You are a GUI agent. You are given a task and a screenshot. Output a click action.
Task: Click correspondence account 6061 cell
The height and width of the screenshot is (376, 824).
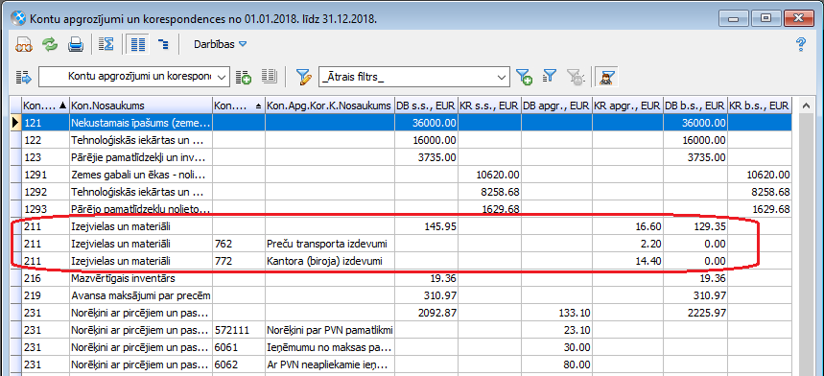pos(239,347)
